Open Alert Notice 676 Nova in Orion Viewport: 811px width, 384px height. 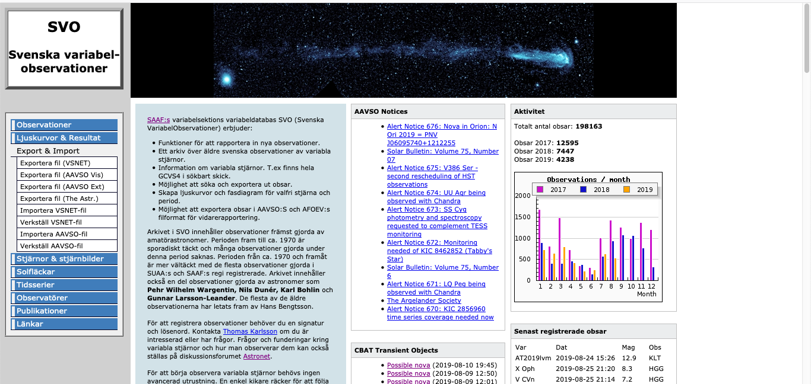coord(442,135)
